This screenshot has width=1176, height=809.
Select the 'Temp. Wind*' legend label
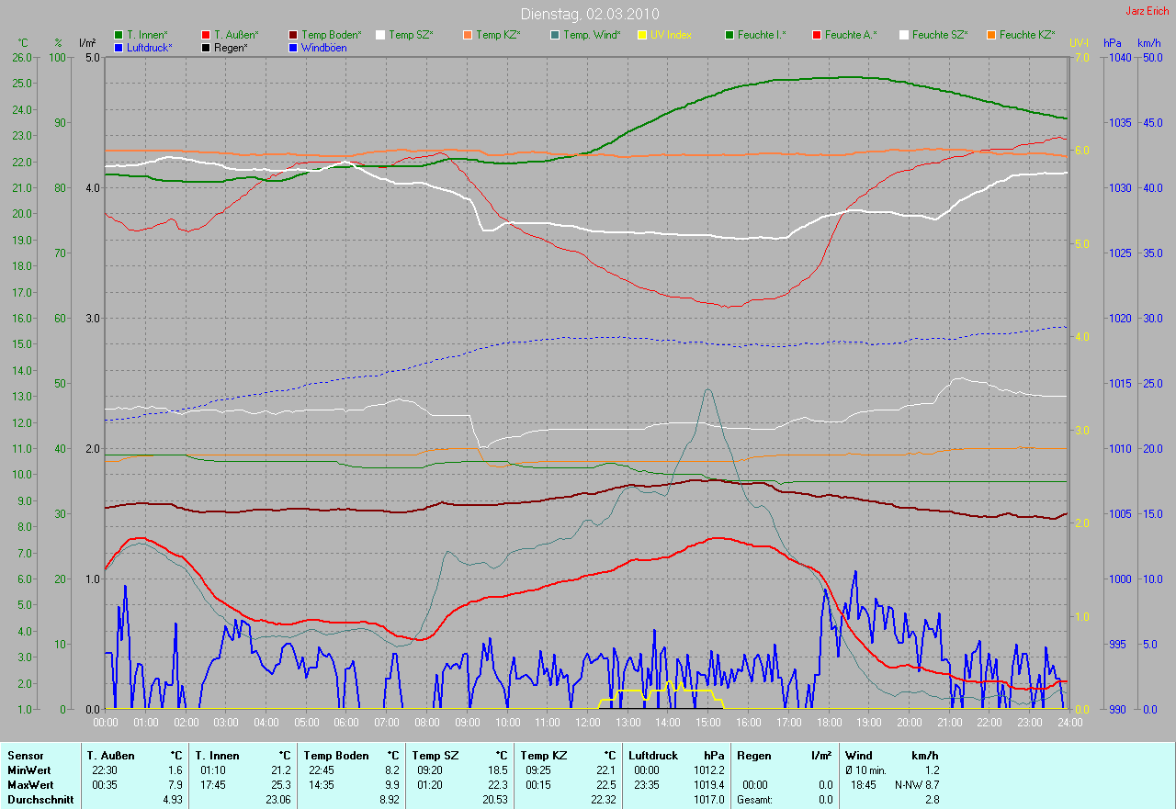pos(592,35)
